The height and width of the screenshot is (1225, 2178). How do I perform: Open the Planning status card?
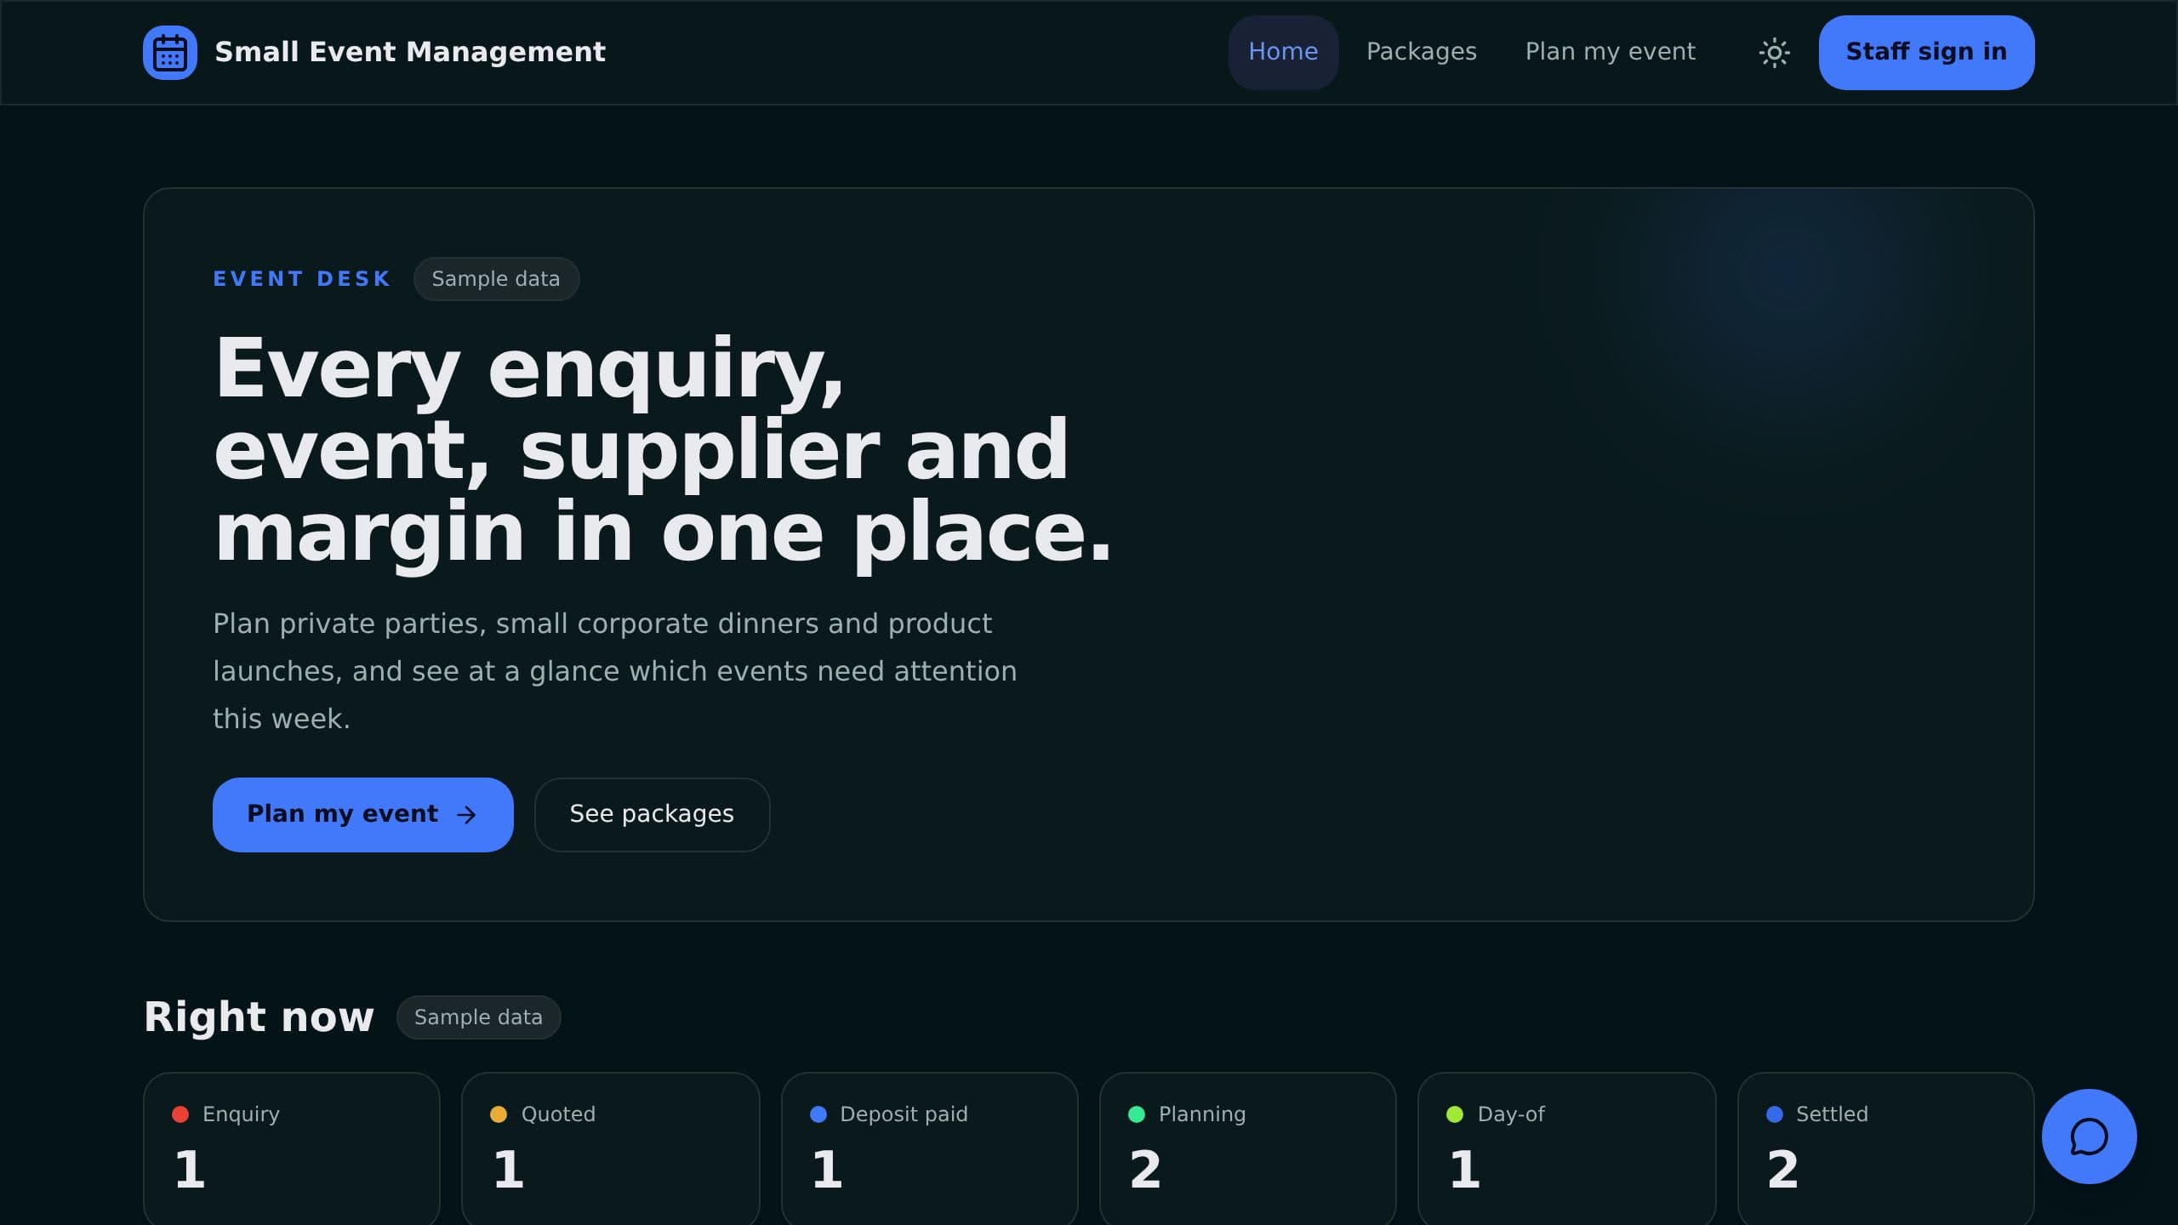point(1247,1148)
